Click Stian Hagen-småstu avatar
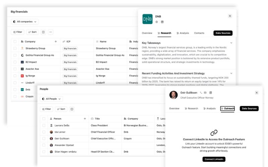 click(x=51, y=152)
